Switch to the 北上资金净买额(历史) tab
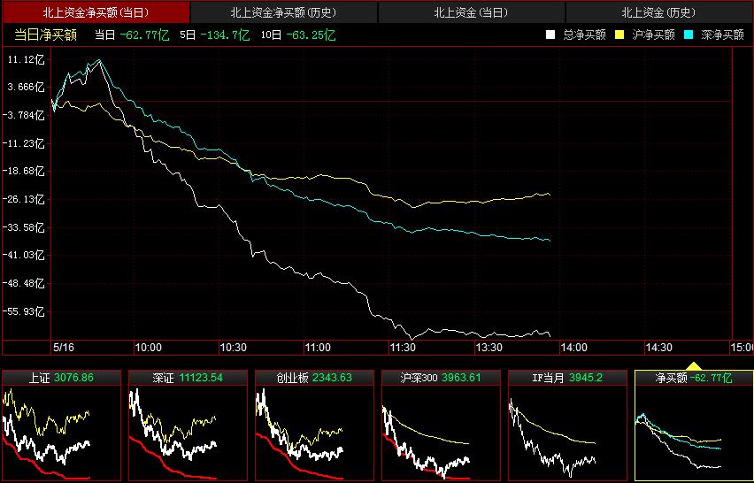Image resolution: width=754 pixels, height=483 pixels. click(283, 12)
